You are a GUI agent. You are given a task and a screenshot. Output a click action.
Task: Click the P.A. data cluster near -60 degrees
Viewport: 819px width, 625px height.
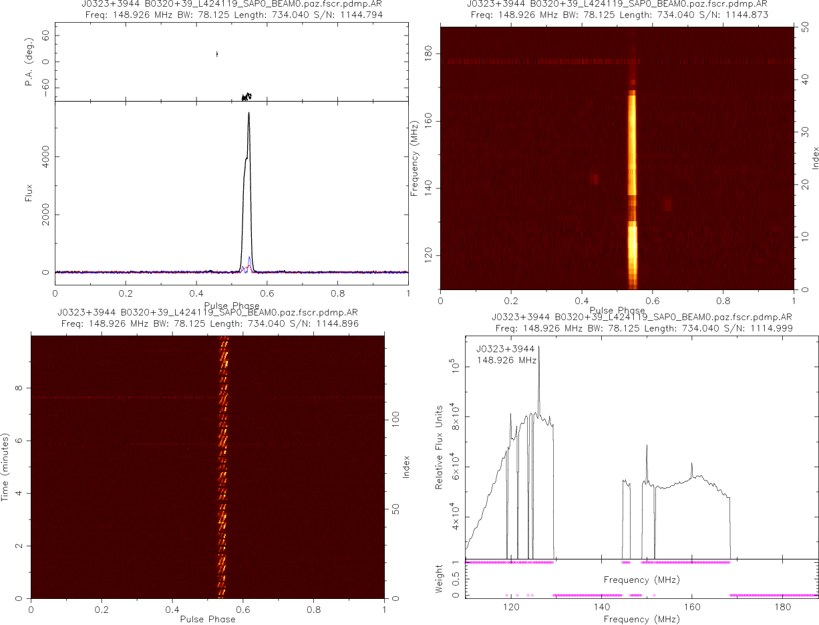[247, 96]
